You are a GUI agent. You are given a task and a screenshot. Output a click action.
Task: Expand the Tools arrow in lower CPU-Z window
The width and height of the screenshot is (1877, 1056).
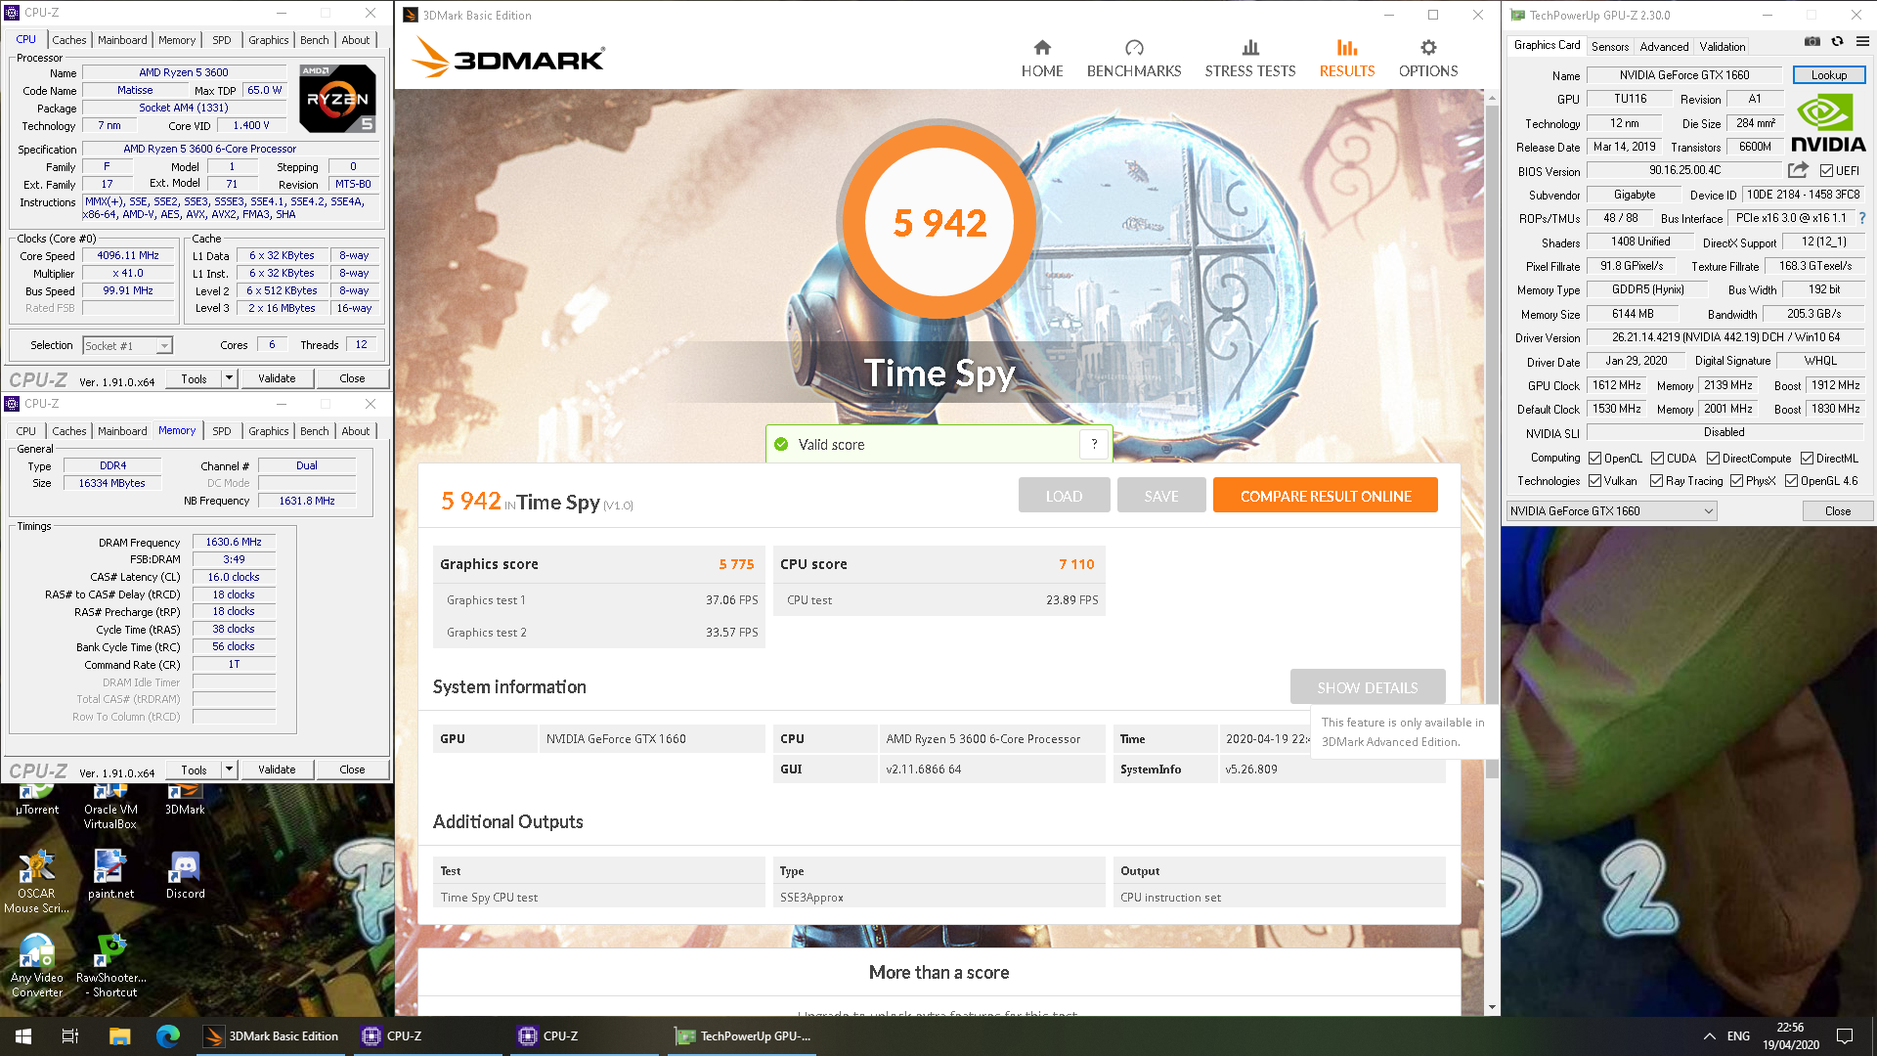click(x=229, y=770)
